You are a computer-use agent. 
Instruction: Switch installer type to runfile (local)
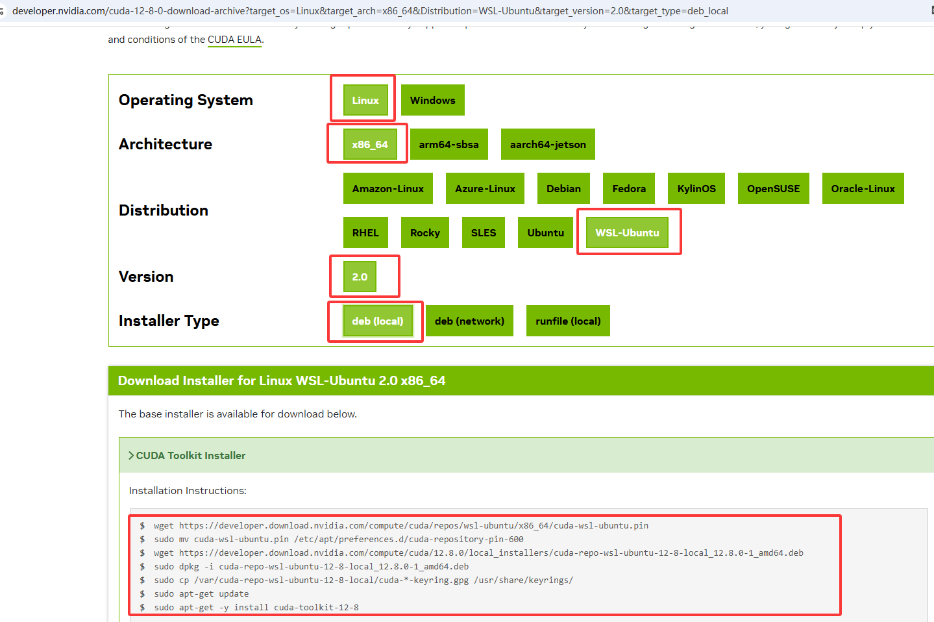(x=568, y=321)
